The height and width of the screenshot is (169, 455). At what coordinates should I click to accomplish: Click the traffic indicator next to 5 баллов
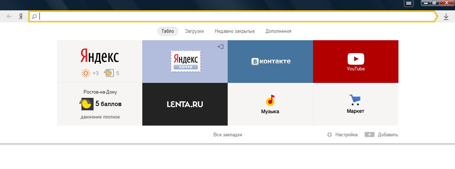coord(86,104)
